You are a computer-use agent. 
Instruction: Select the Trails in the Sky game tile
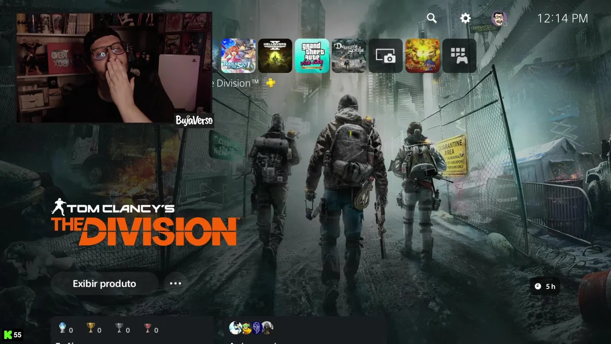coord(238,56)
